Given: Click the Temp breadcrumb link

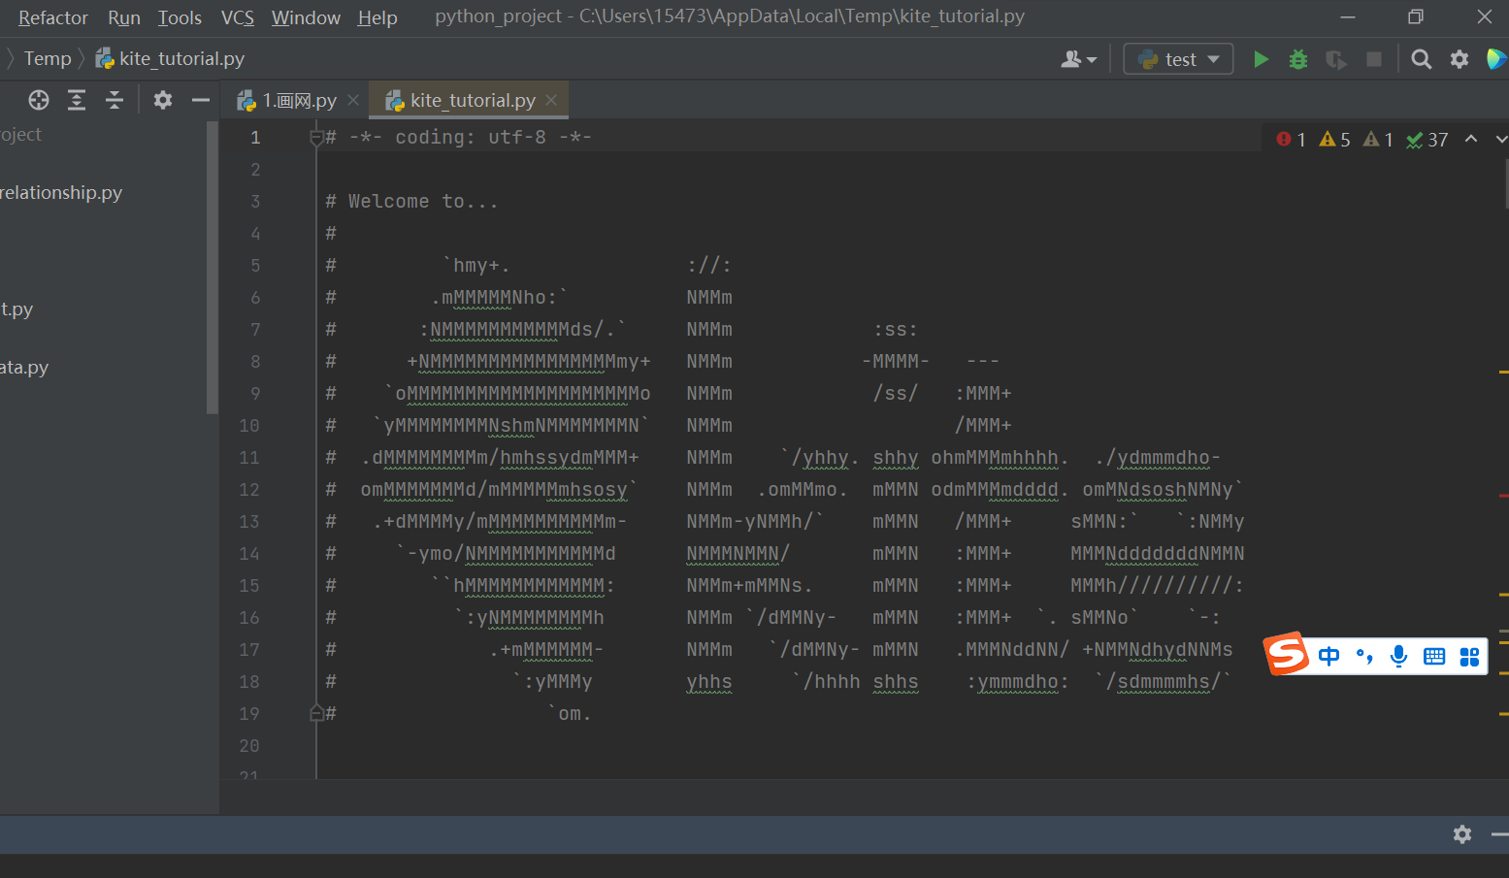Looking at the screenshot, I should tap(46, 58).
